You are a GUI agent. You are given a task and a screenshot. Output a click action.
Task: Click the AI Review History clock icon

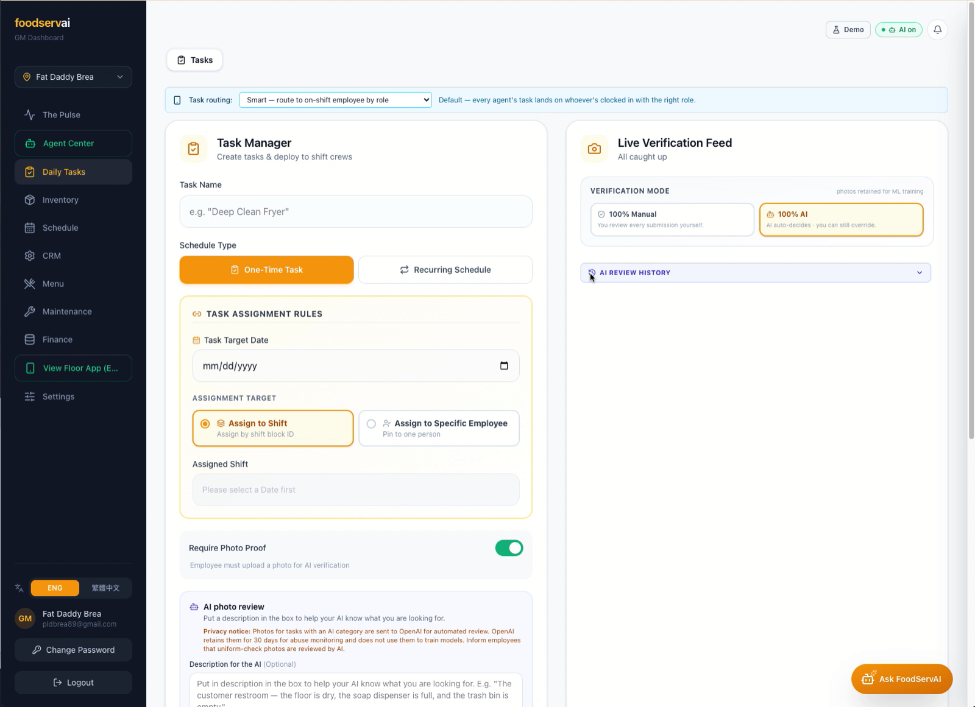click(x=592, y=273)
